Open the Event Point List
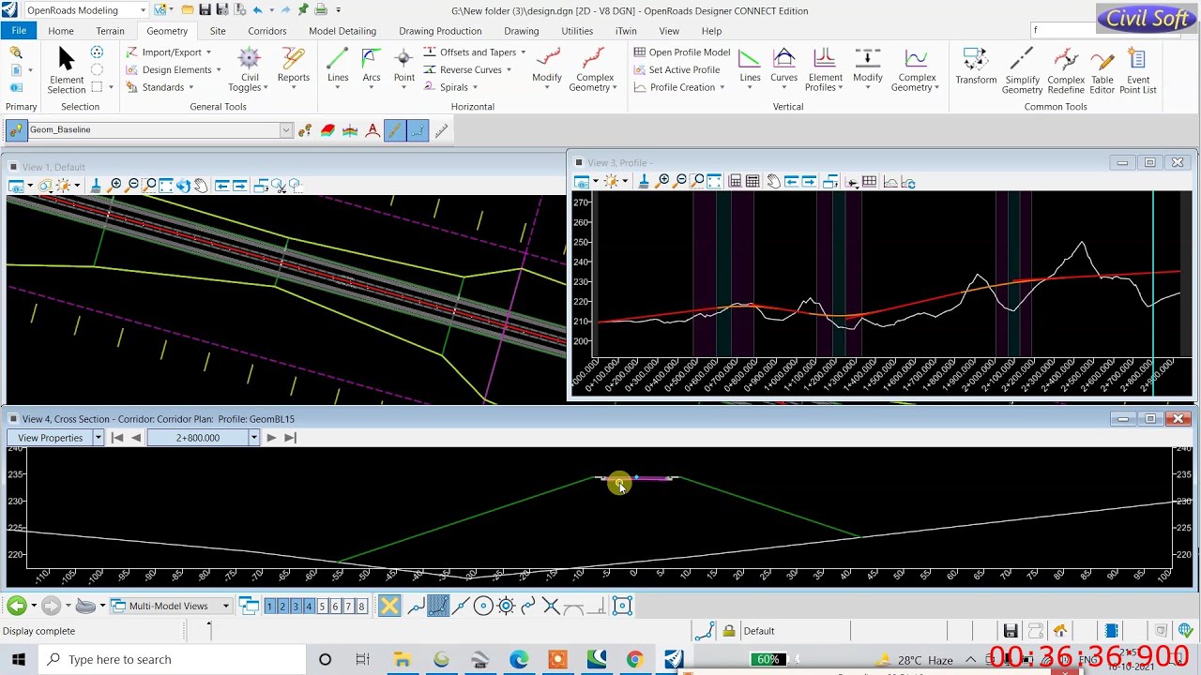The height and width of the screenshot is (675, 1201). (1137, 70)
